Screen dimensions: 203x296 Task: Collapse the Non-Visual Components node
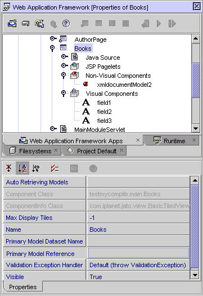(x=64, y=75)
